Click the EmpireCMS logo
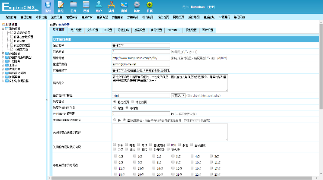Image resolution: width=323 pixels, height=180 pixels. (21, 7)
